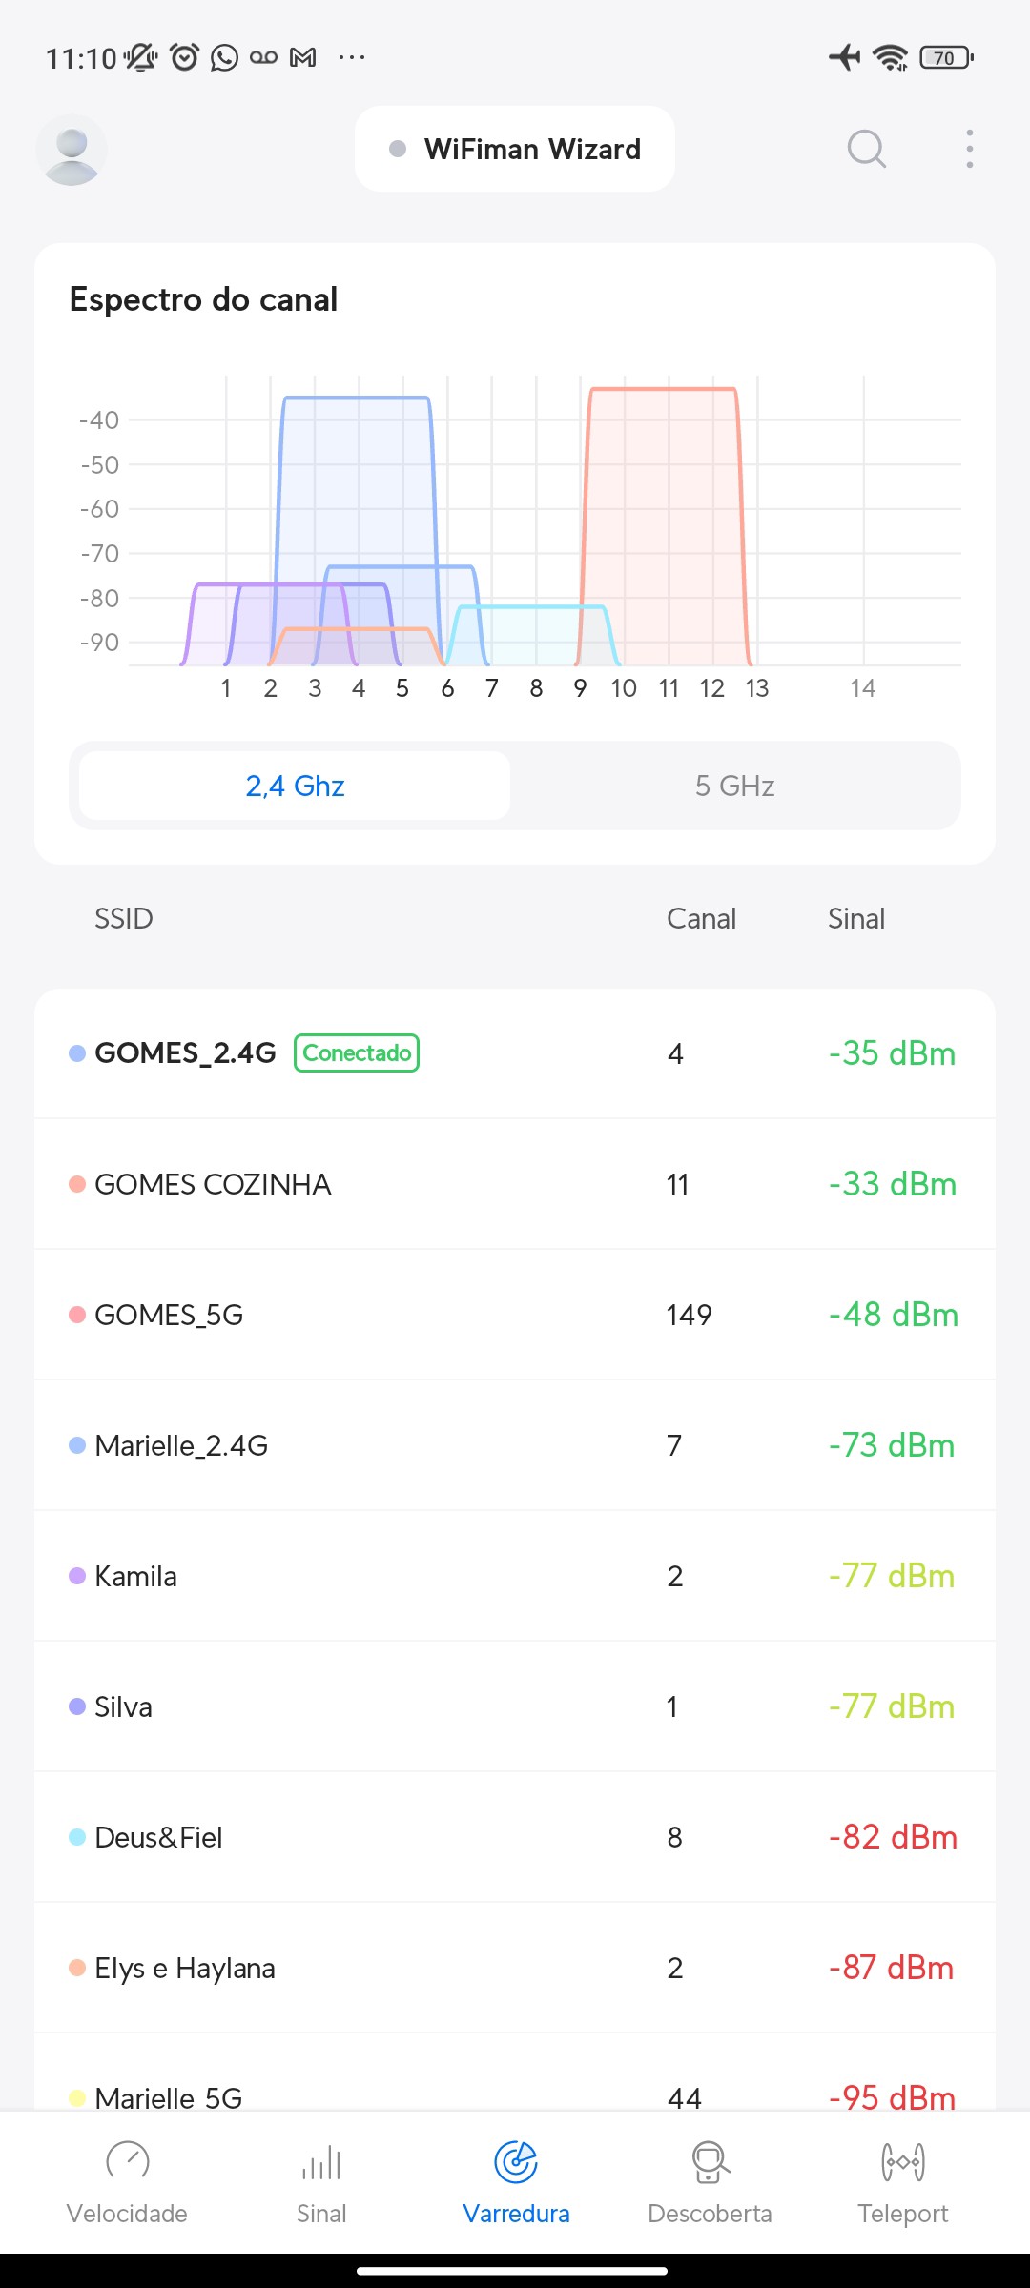
Task: Sort networks by the Canal column
Action: (701, 918)
